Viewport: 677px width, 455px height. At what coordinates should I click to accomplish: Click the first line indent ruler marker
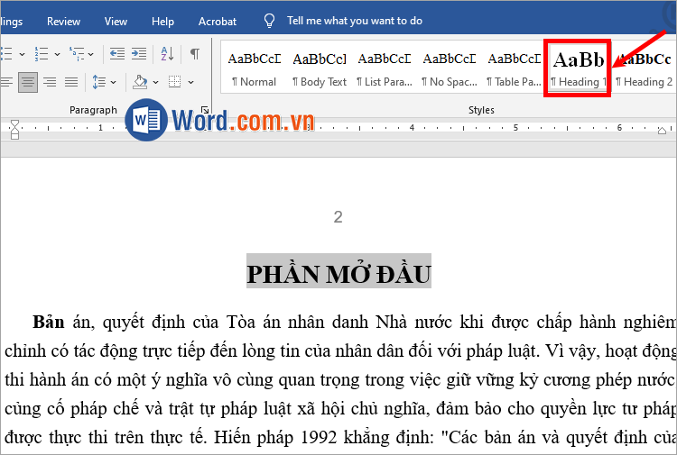14,124
